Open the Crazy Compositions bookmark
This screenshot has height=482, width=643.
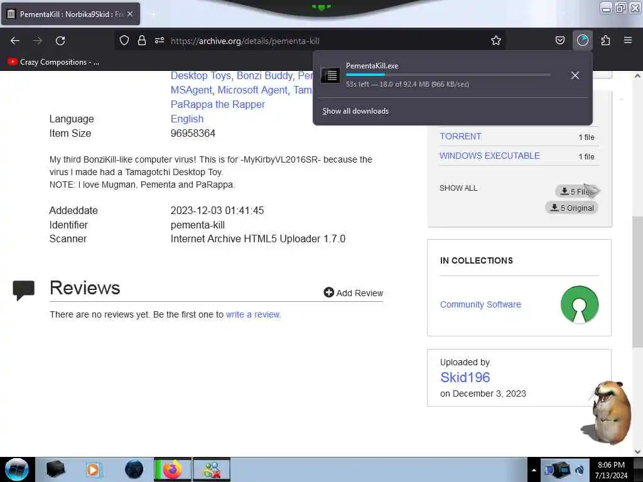(53, 62)
